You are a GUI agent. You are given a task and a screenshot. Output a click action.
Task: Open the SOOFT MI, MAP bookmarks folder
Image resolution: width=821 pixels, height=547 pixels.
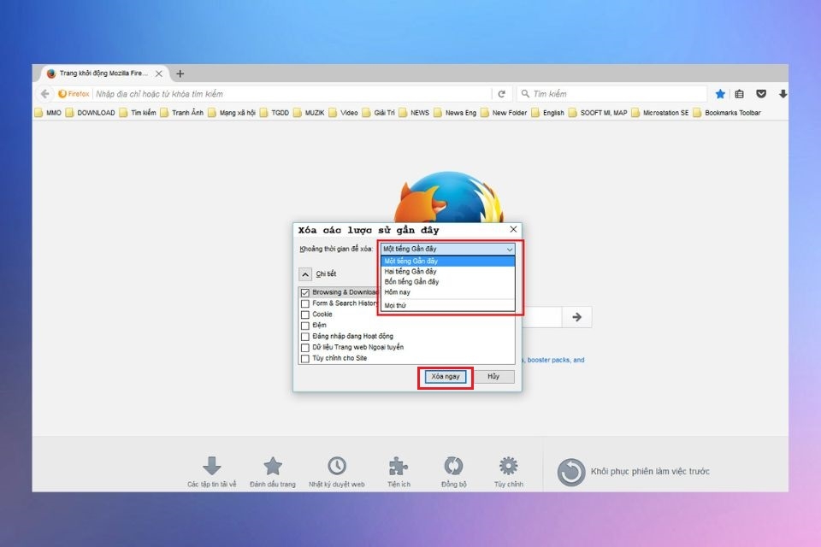pos(598,113)
